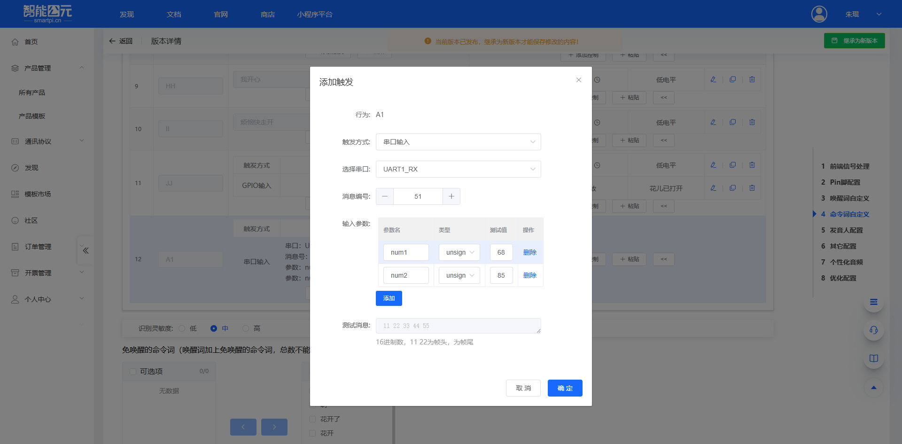This screenshot has height=444, width=902.
Task: Click the 确定 button
Action: pos(565,388)
